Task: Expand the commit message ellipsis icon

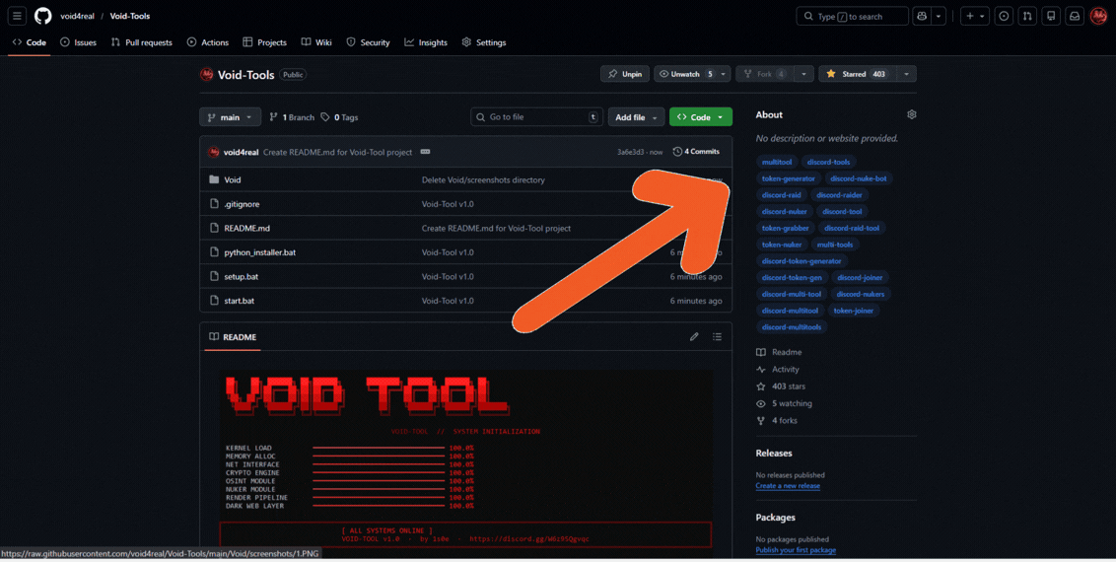Action: pos(425,152)
